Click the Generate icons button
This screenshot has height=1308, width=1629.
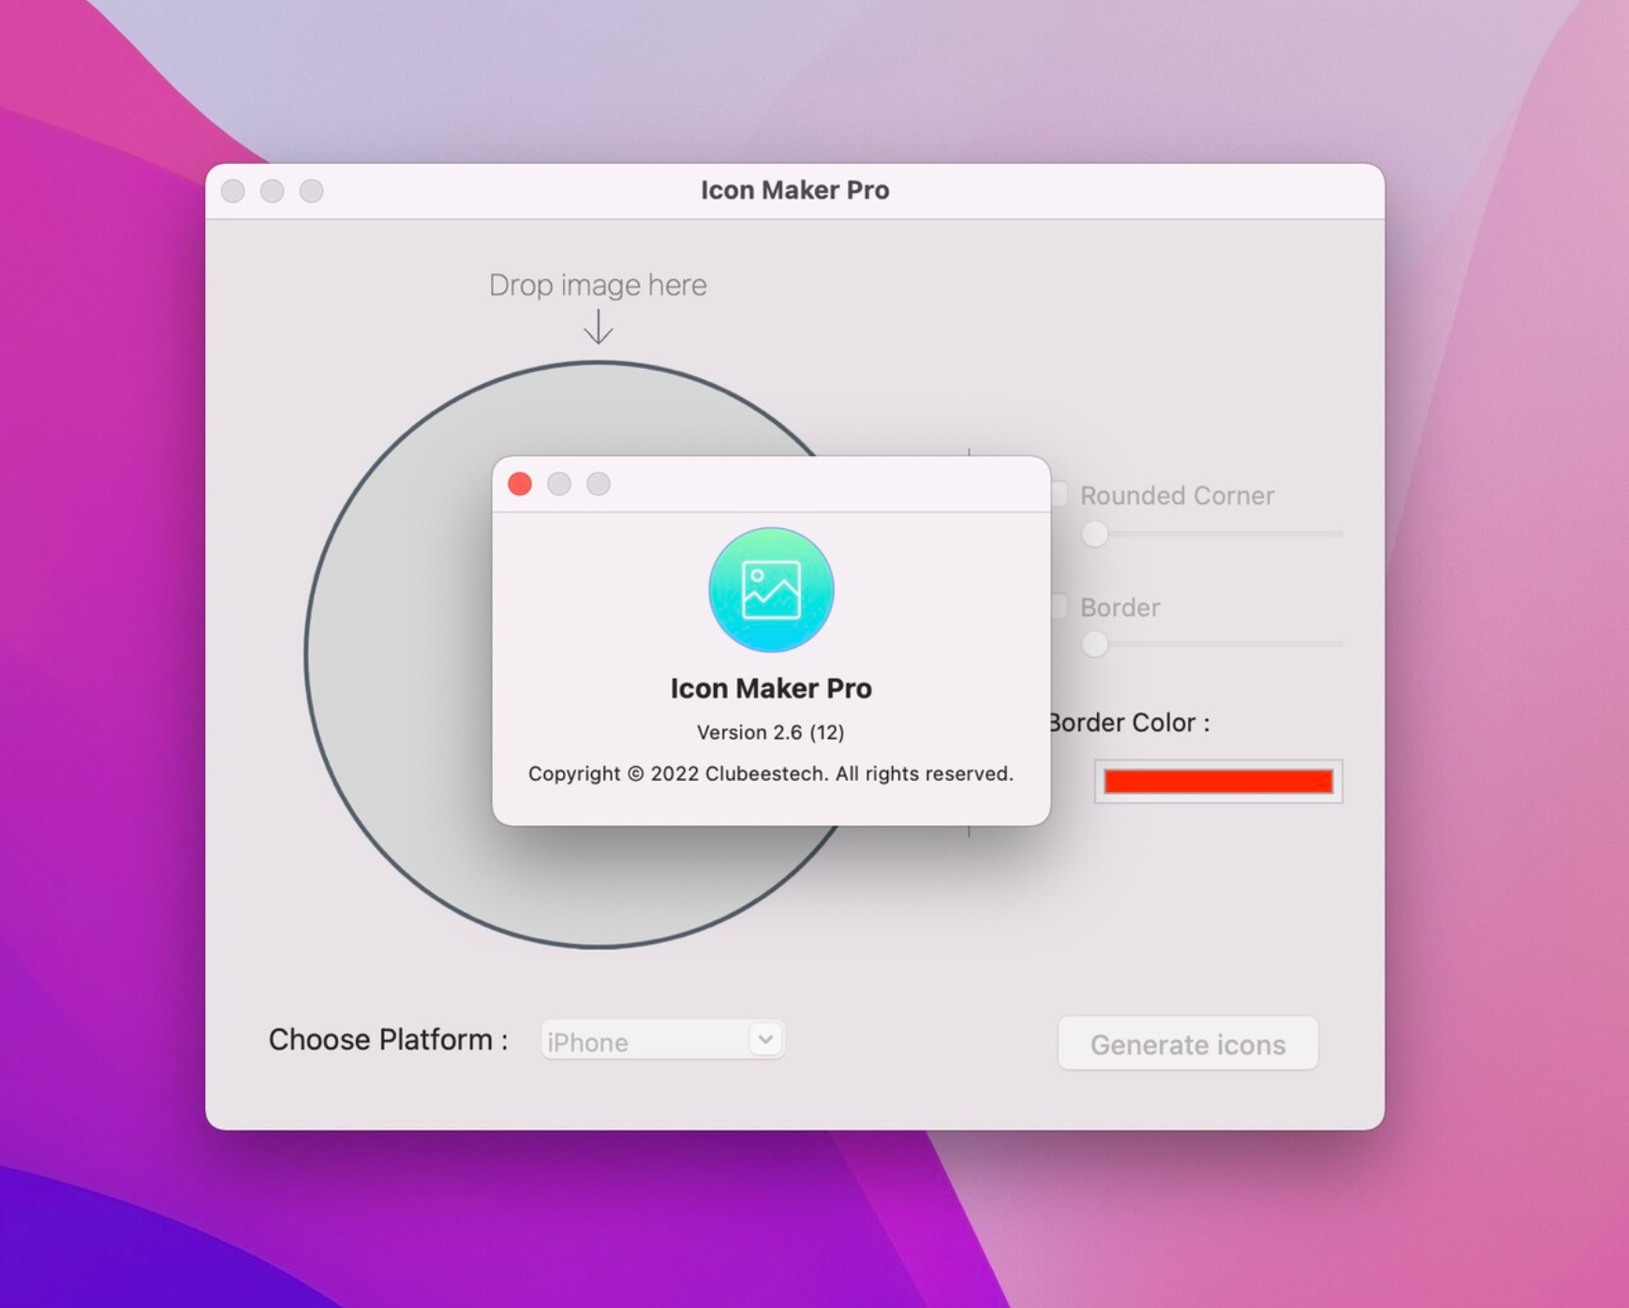click(x=1188, y=1043)
